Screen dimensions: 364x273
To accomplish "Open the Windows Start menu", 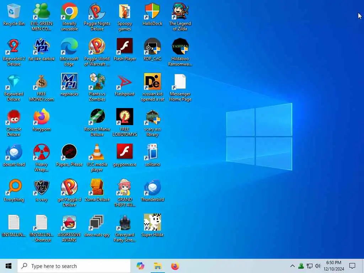I will coord(9,266).
